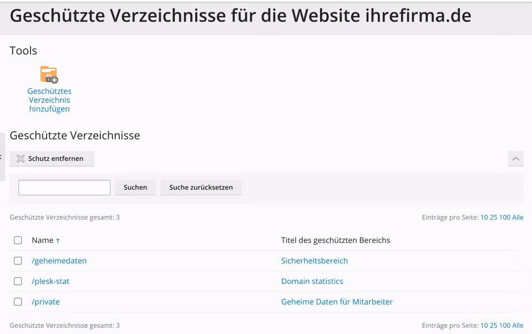Click the X icon on Schutz entfernen
This screenshot has width=532, height=334.
21,159
